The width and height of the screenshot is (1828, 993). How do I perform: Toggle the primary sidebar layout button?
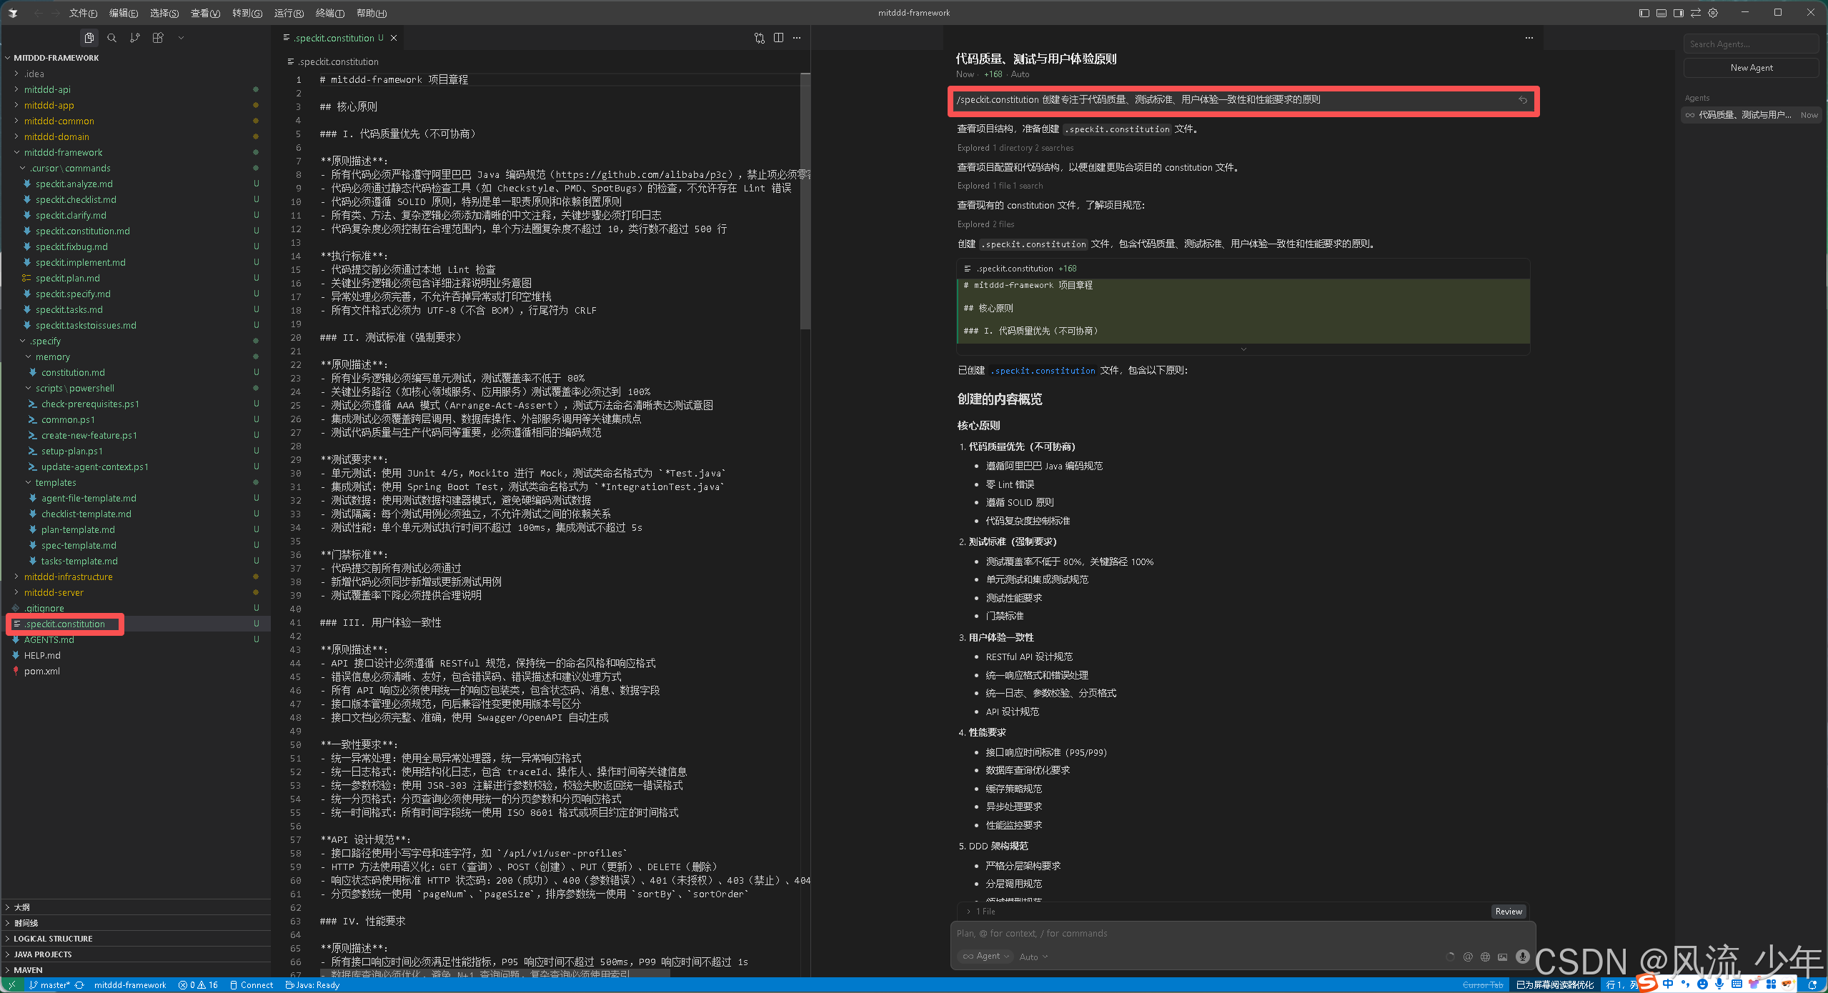(1644, 13)
